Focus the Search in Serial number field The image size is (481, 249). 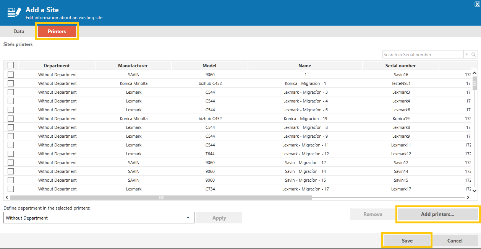point(423,55)
